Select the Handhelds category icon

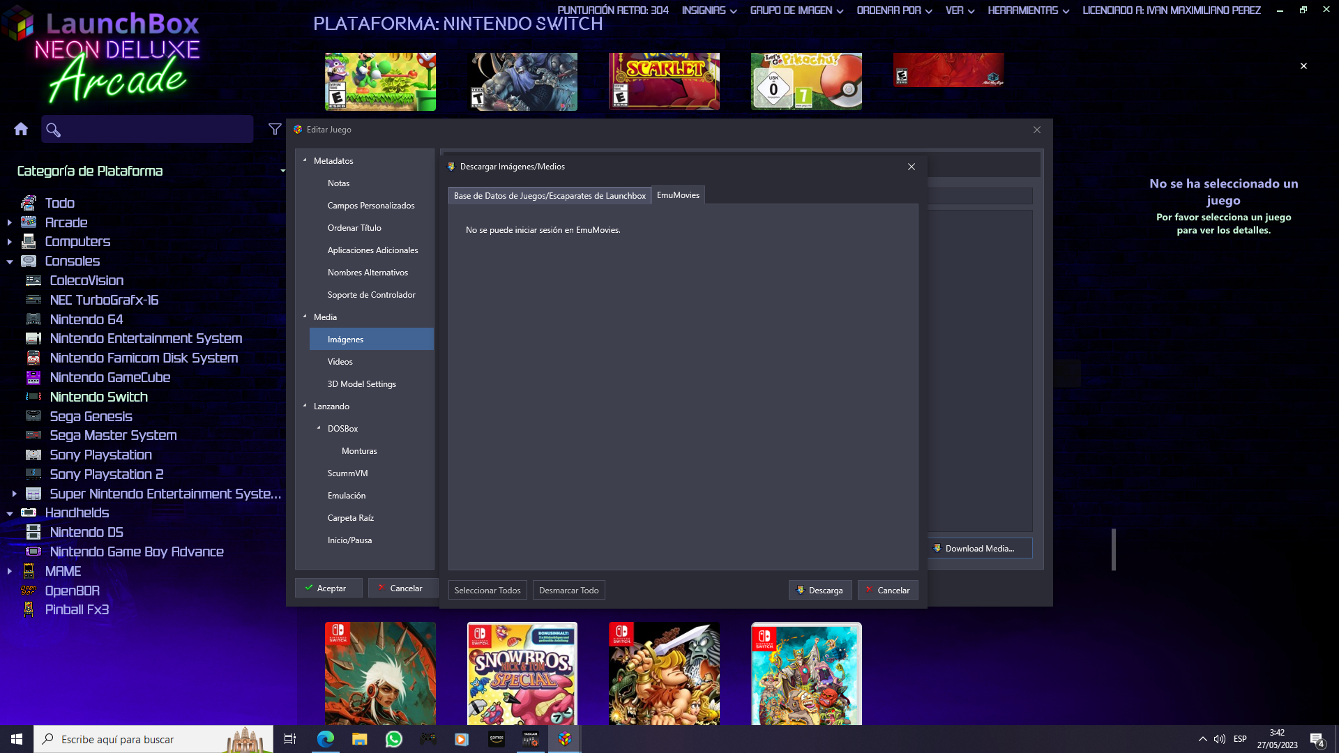[29, 512]
